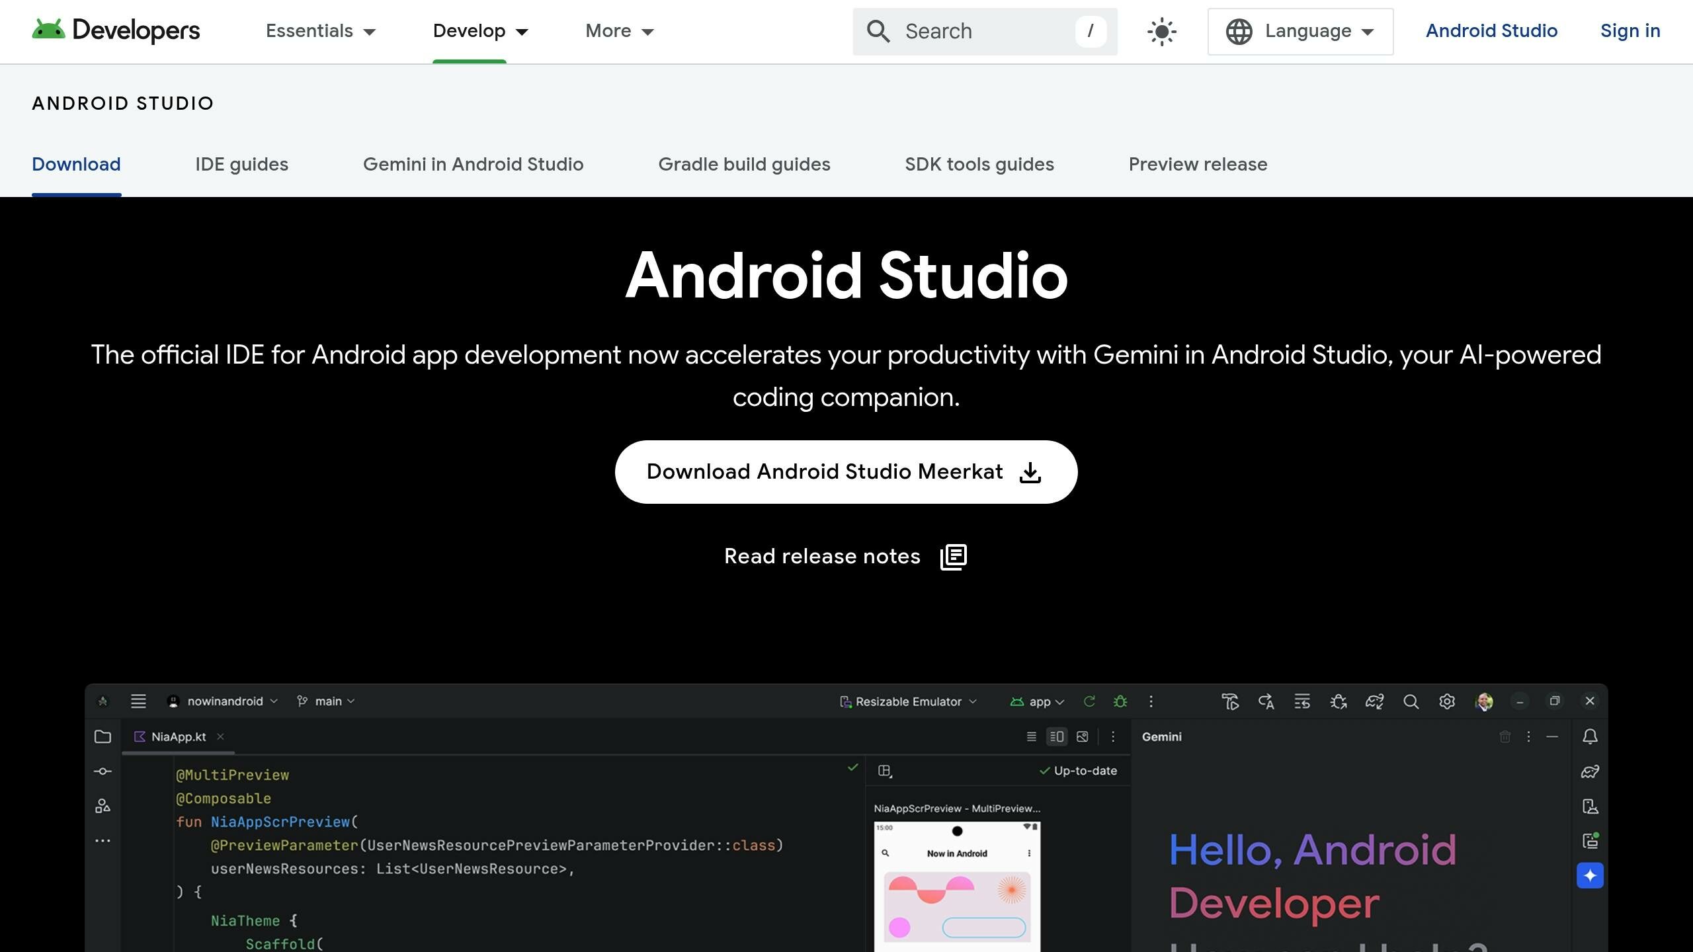1693x952 pixels.
Task: Open the Commit tool window icon
Action: pos(103,772)
